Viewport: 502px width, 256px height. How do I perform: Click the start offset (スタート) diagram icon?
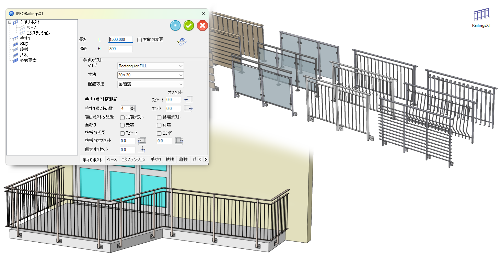(188, 99)
